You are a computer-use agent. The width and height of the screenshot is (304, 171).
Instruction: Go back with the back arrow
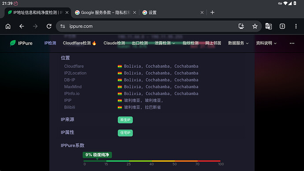point(22,26)
